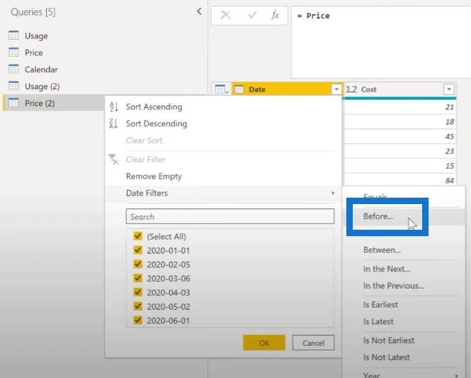This screenshot has height=378, width=471.
Task: Expand the Date Filters submenu arrow
Action: click(332, 193)
